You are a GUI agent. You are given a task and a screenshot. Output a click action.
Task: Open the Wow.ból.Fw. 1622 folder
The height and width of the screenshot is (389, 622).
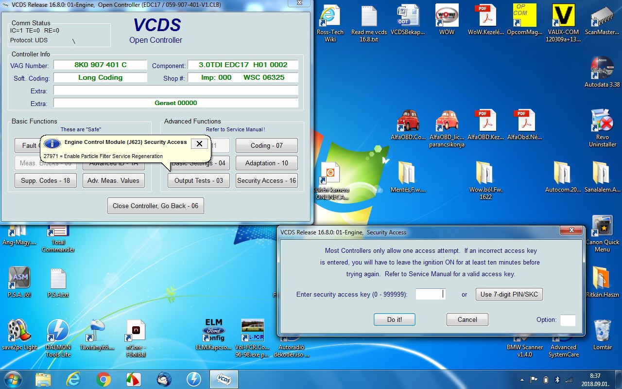point(485,180)
